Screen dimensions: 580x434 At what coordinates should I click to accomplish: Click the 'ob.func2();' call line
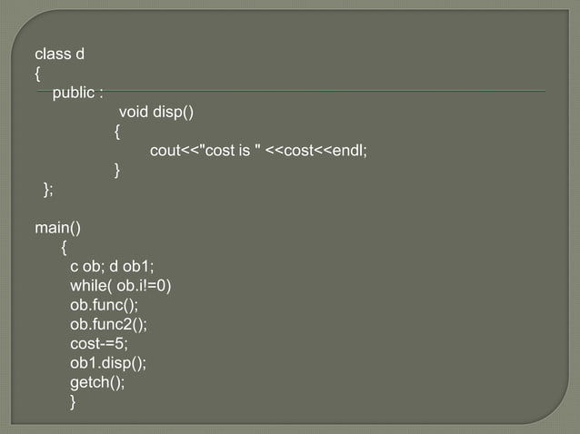[108, 324]
